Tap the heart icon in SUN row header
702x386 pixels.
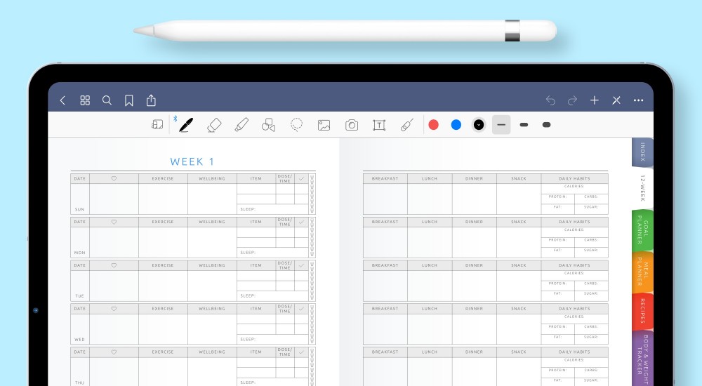114,178
